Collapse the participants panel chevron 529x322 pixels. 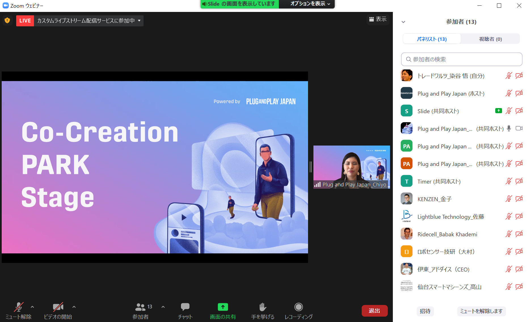[403, 22]
